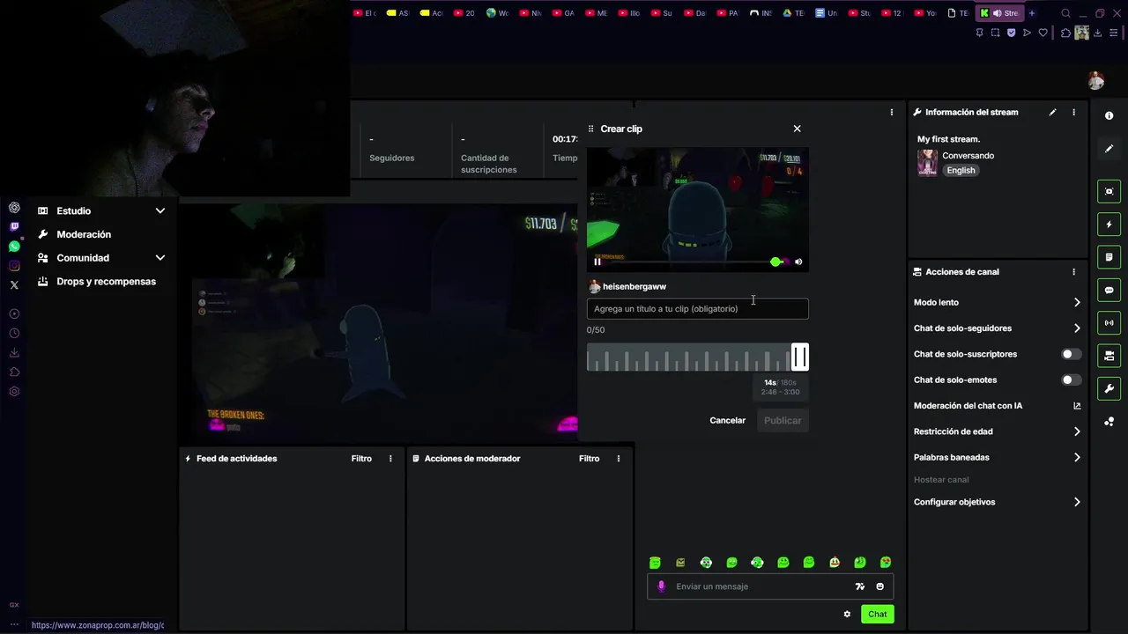Open browser settings gear in sidebar
This screenshot has width=1128, height=634.
(x=14, y=391)
